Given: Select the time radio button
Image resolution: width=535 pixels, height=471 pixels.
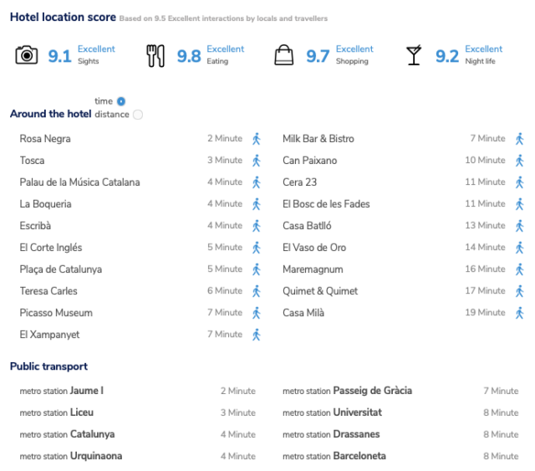Looking at the screenshot, I should pos(121,101).
